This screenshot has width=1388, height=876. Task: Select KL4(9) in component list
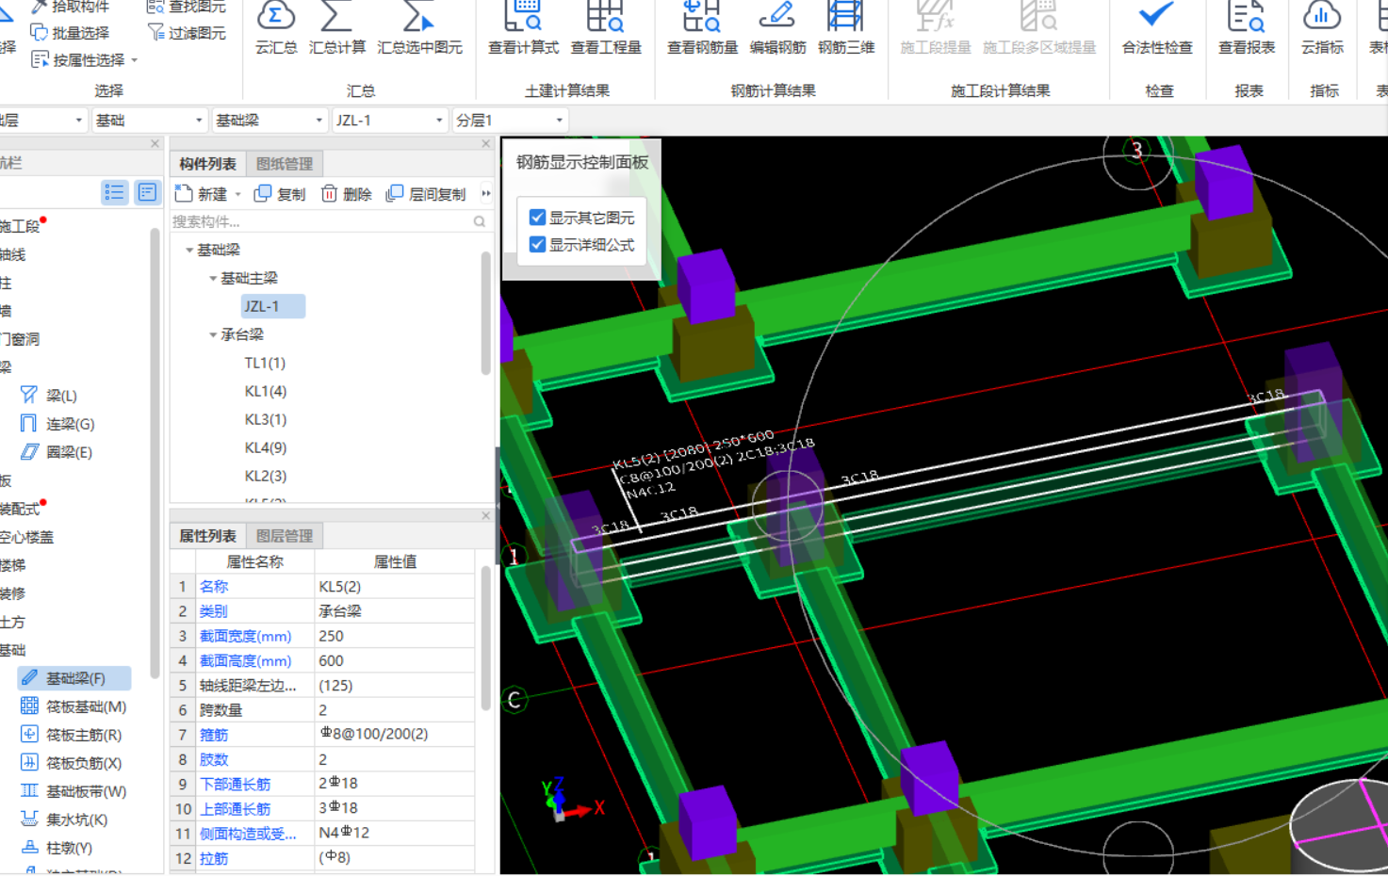266,447
